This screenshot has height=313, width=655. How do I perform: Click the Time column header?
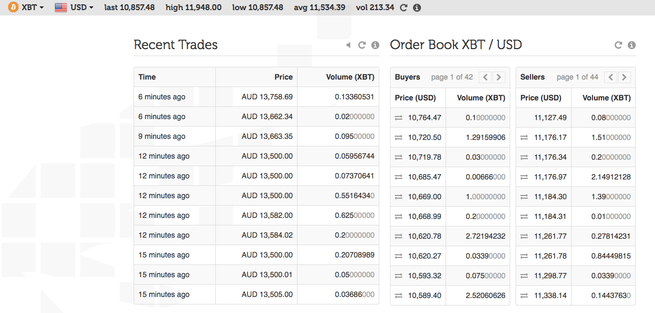pos(147,77)
